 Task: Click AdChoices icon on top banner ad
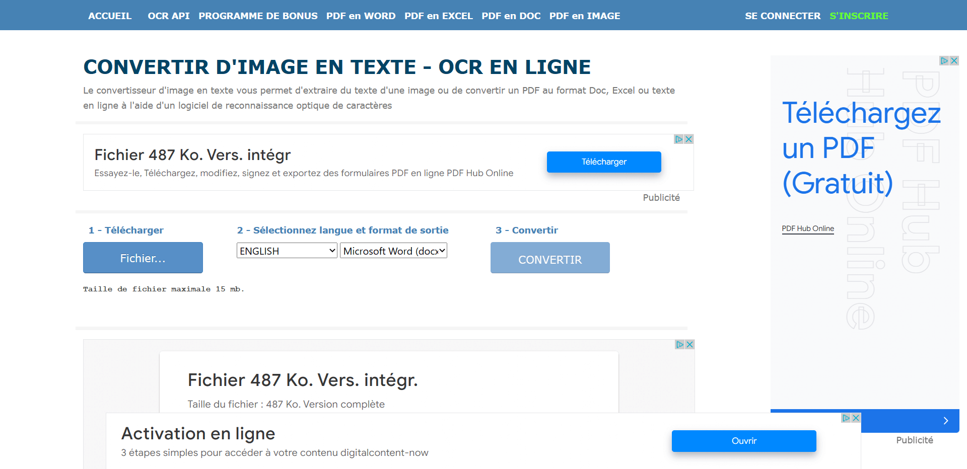pos(679,139)
